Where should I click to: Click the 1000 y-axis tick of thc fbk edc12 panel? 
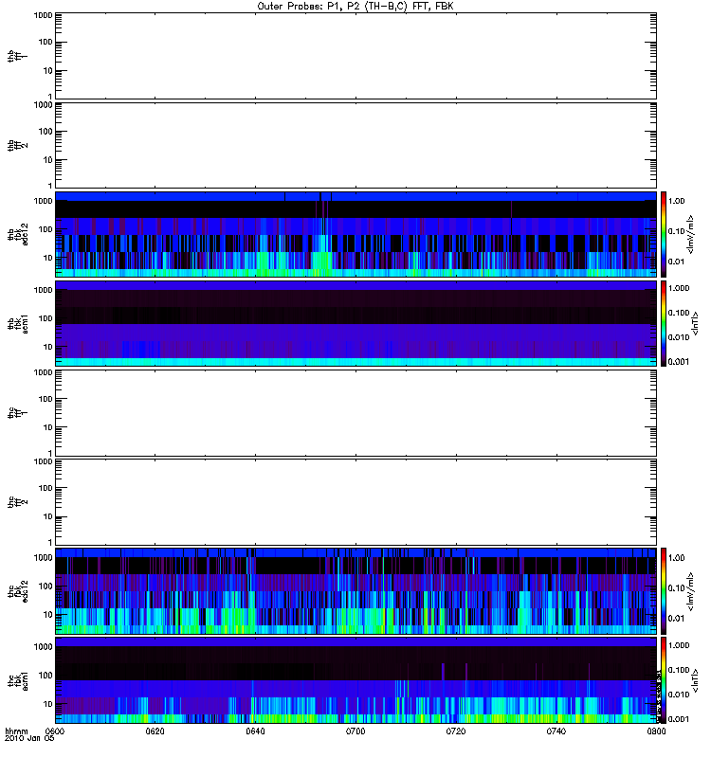pyautogui.click(x=43, y=557)
